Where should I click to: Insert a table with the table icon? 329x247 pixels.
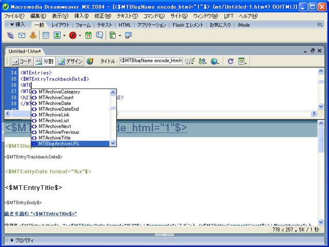tap(46, 36)
